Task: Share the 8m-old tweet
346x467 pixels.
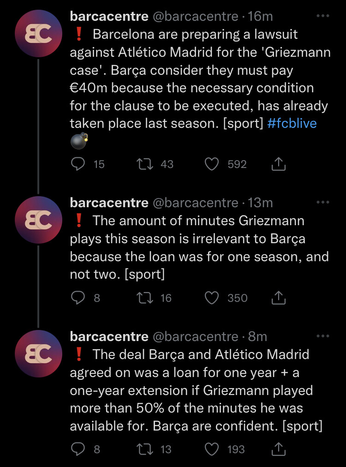Action: (x=279, y=449)
